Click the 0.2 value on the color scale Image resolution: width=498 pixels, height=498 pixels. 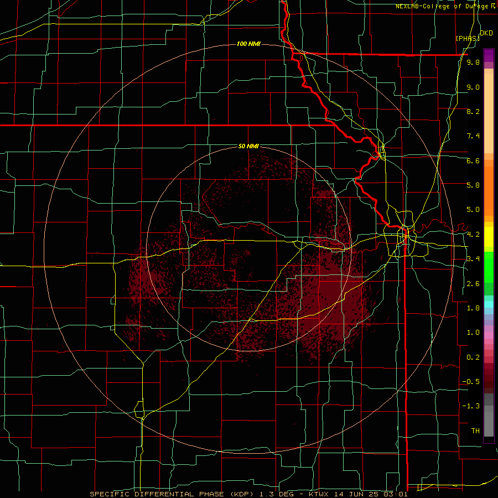473,357
